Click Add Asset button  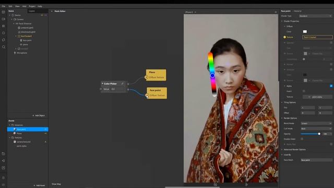pos(39,185)
